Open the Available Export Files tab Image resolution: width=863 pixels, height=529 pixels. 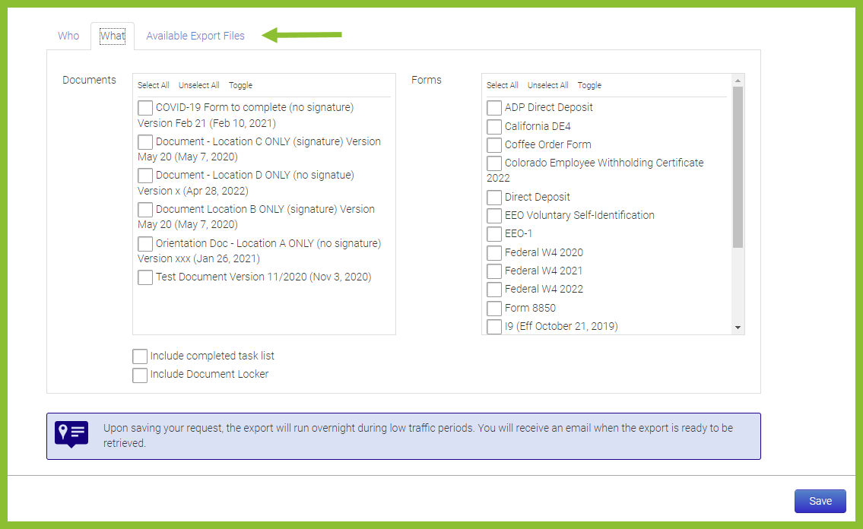[x=195, y=36]
